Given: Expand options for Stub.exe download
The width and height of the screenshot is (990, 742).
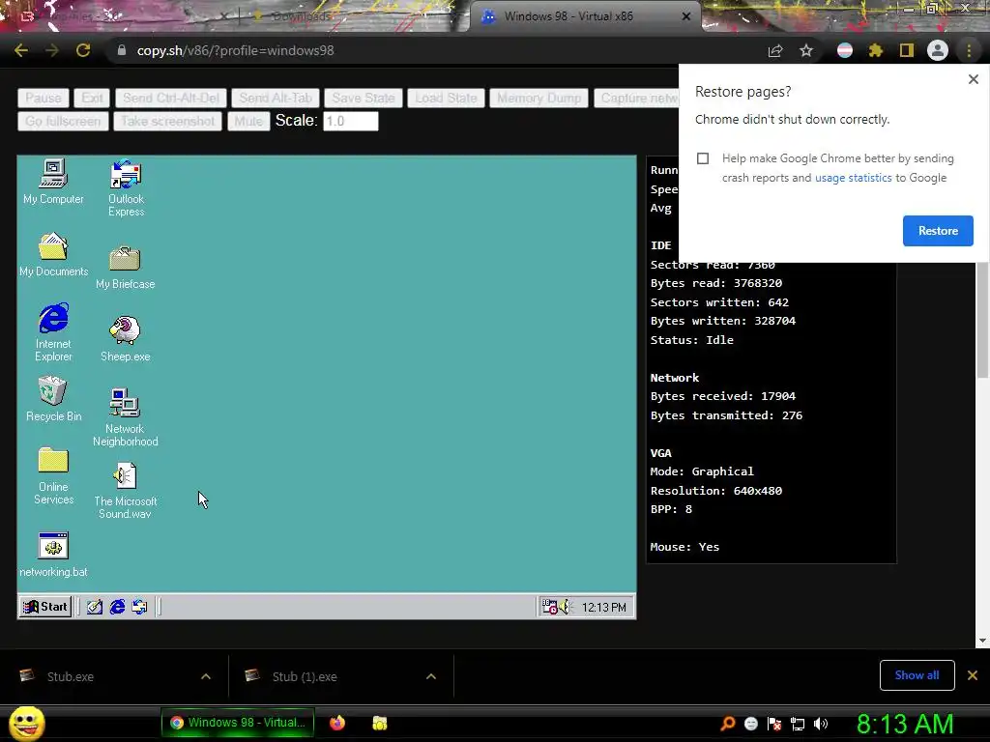Looking at the screenshot, I should click(x=206, y=676).
